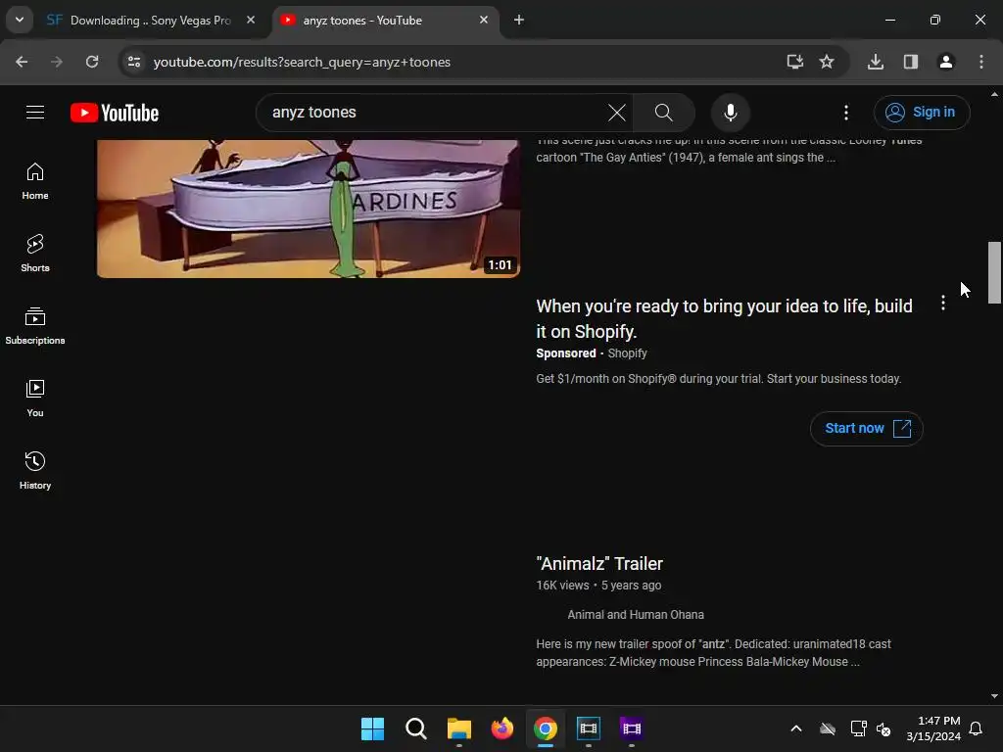The height and width of the screenshot is (752, 1003).
Task: Go to the YouTube logo home link
Action: (x=115, y=113)
